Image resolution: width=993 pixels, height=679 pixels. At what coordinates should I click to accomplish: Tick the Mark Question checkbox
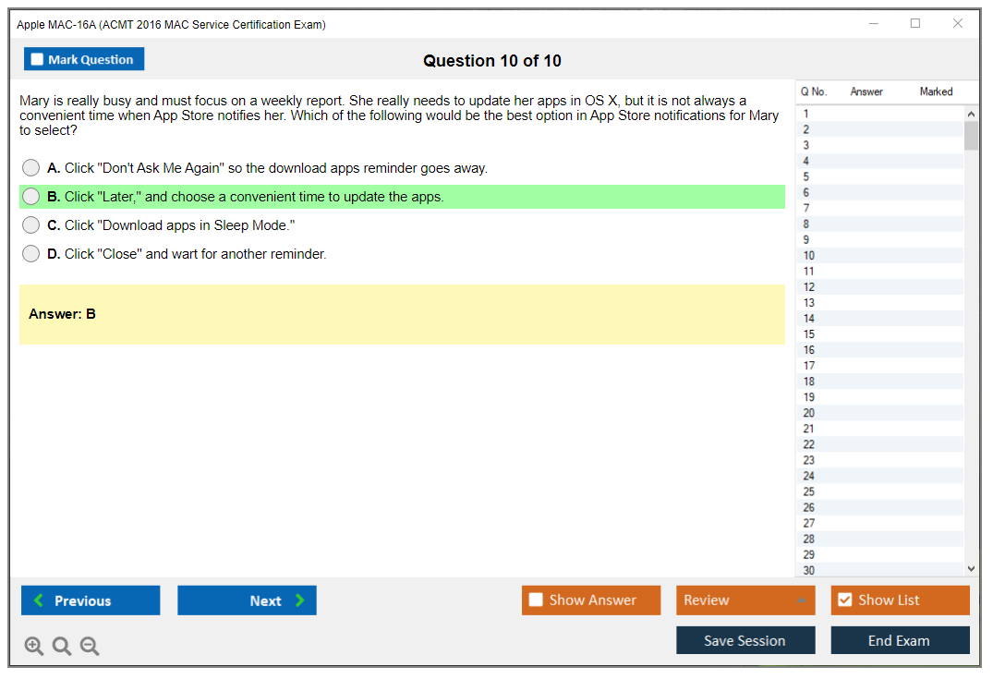point(38,60)
